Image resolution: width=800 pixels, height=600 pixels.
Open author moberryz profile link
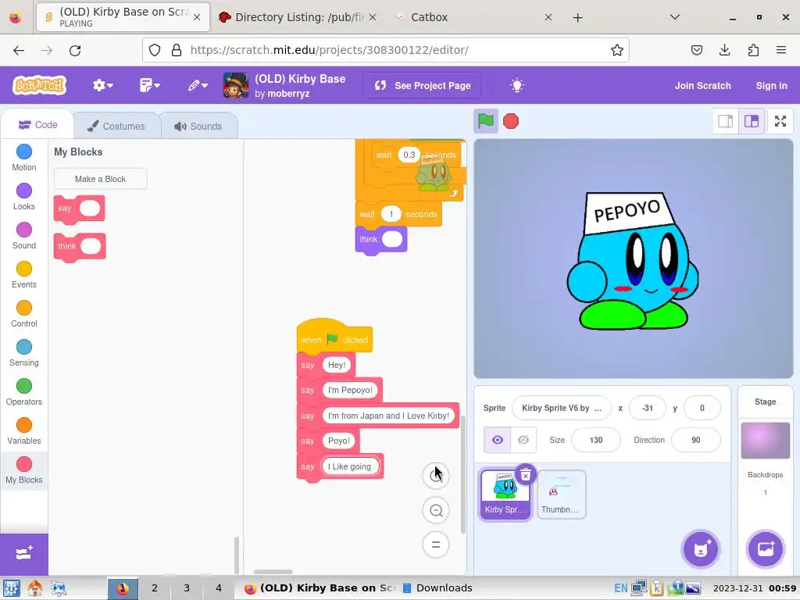[x=289, y=94]
